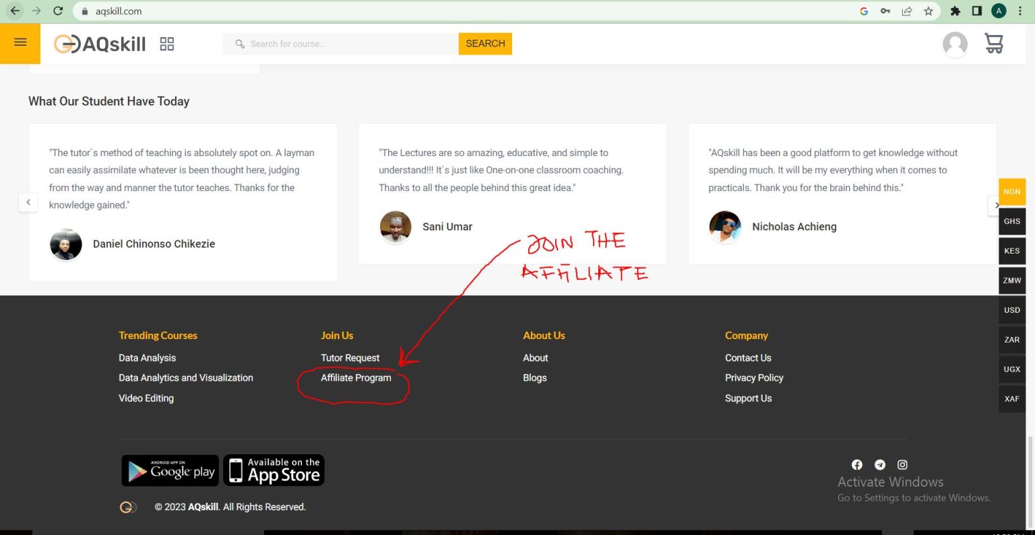Open AQskill's Instagram profile
The width and height of the screenshot is (1035, 535).
pos(902,464)
